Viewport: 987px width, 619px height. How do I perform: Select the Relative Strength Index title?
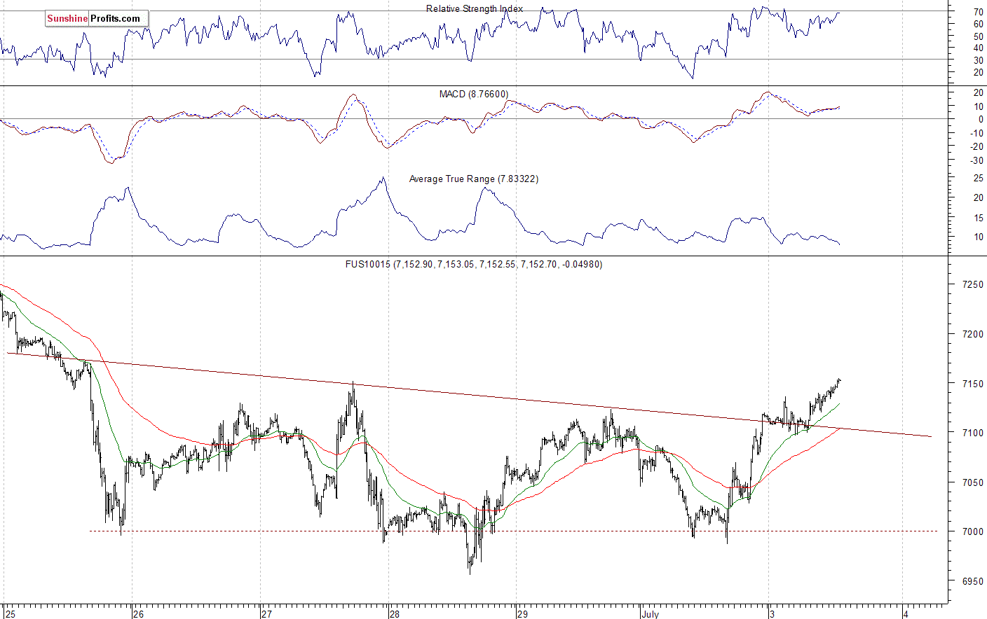click(x=475, y=8)
